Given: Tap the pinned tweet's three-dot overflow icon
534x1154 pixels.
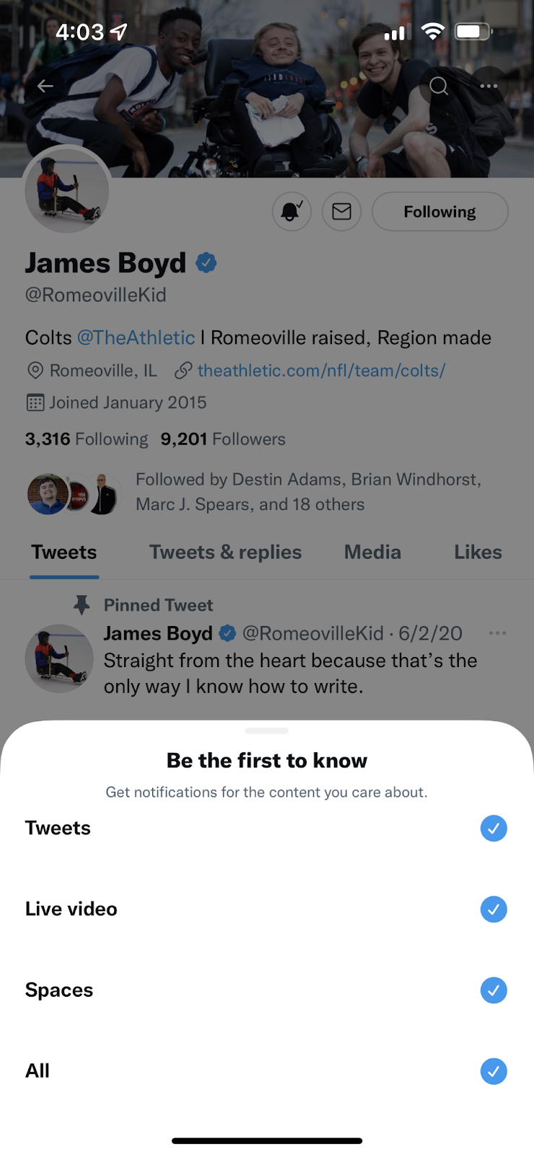Looking at the screenshot, I should click(x=497, y=633).
